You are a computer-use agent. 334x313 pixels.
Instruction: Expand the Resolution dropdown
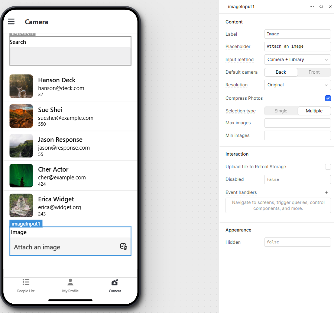tap(297, 85)
